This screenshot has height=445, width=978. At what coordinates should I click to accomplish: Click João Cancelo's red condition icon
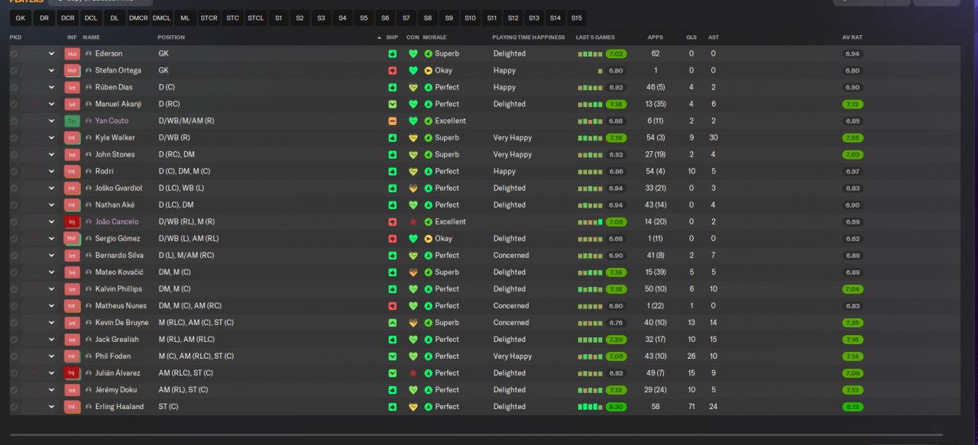[413, 221]
